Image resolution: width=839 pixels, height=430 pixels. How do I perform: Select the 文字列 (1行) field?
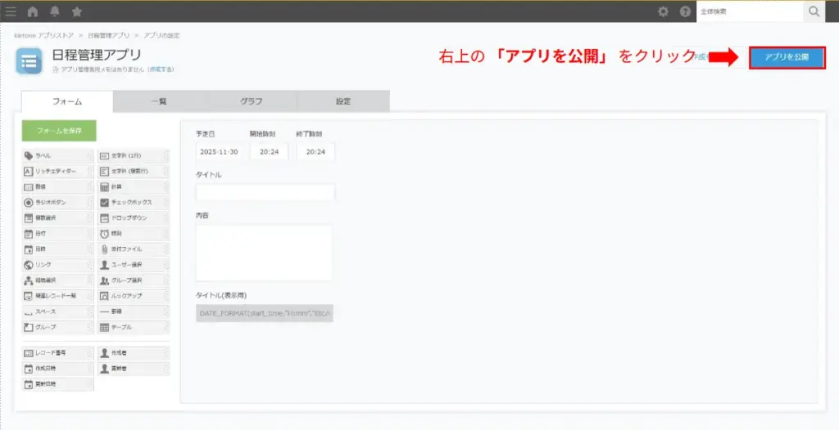(134, 155)
